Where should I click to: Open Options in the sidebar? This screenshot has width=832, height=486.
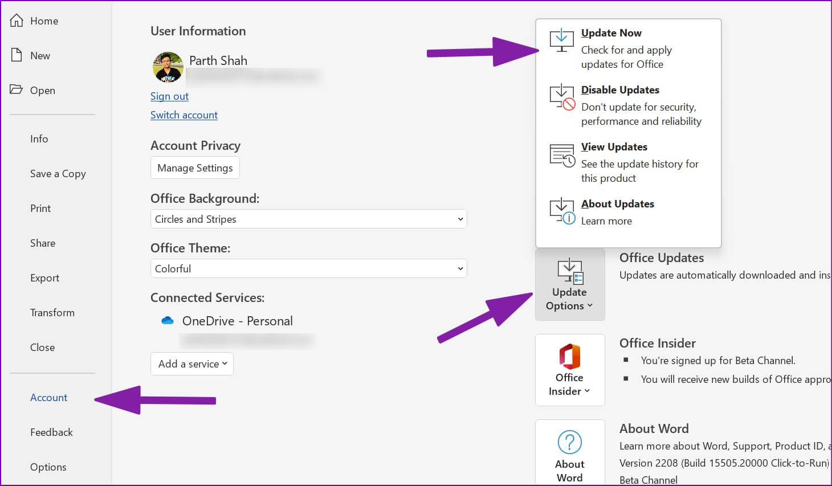[48, 467]
